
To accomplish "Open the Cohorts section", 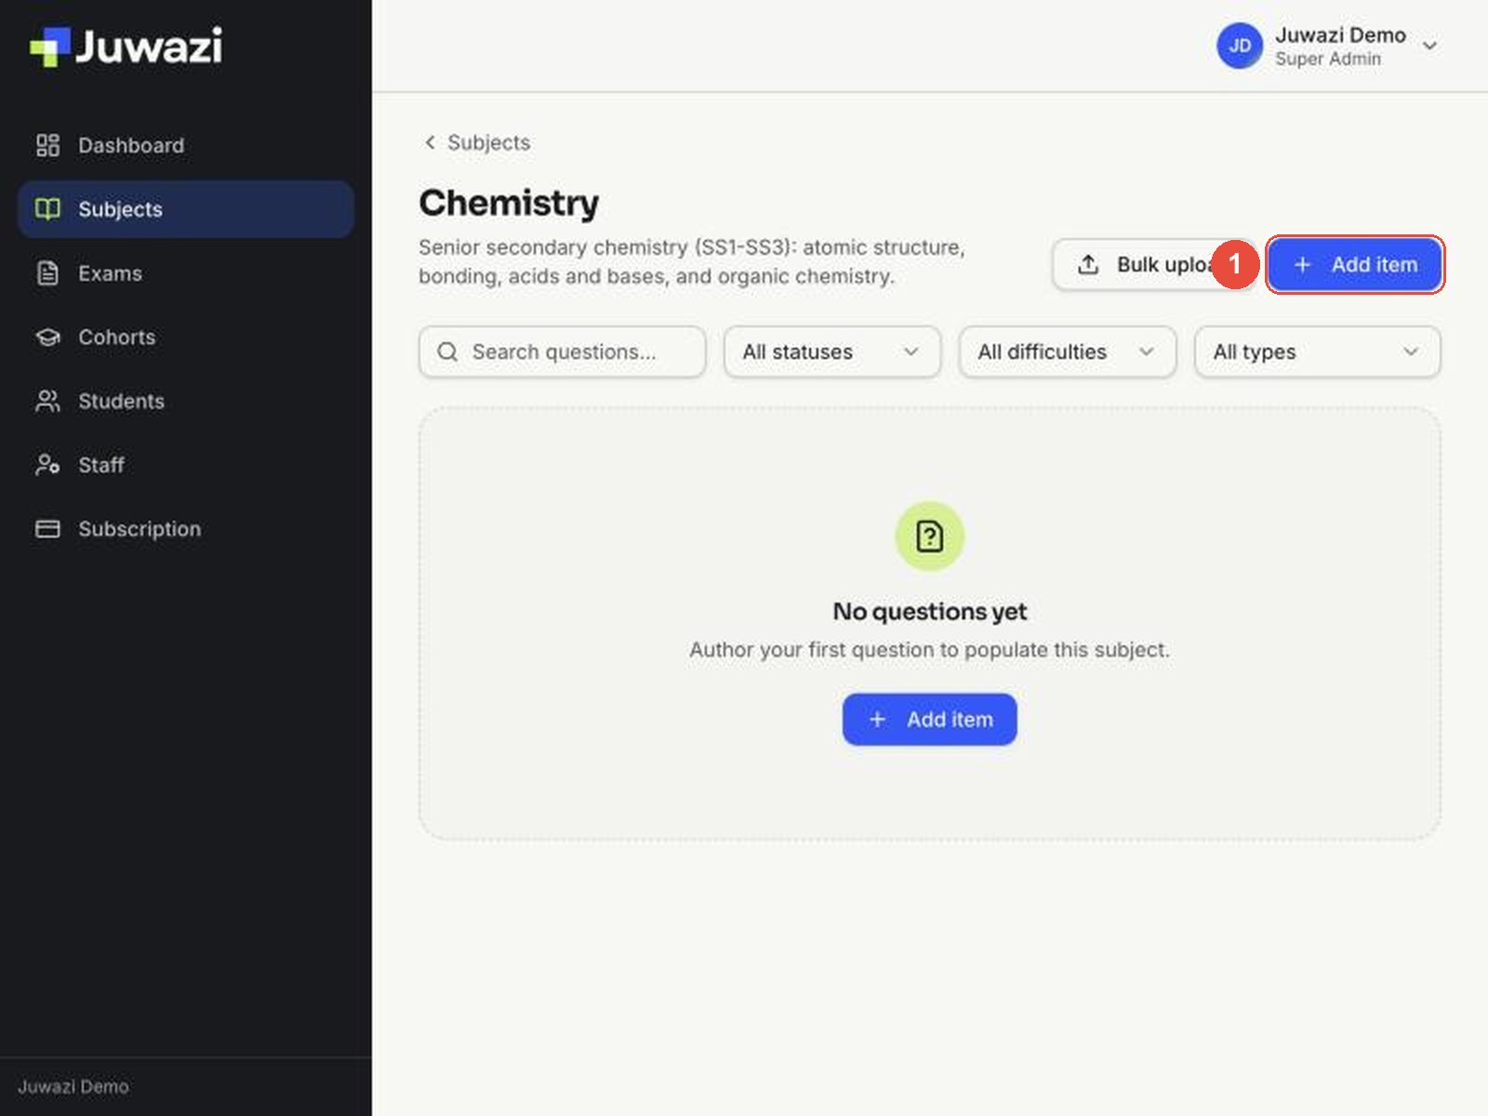I will point(185,338).
